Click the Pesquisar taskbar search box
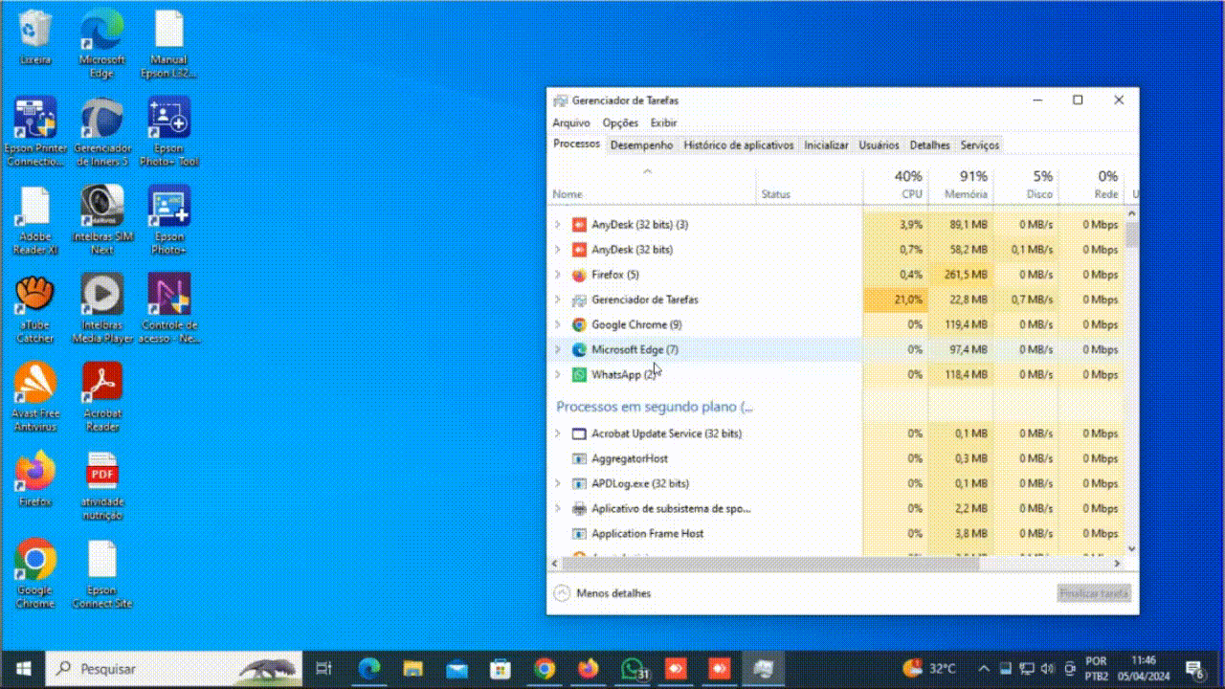Image resolution: width=1225 pixels, height=689 pixels. [174, 669]
